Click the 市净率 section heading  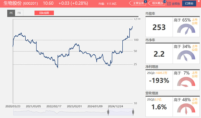click(x=150, y=40)
